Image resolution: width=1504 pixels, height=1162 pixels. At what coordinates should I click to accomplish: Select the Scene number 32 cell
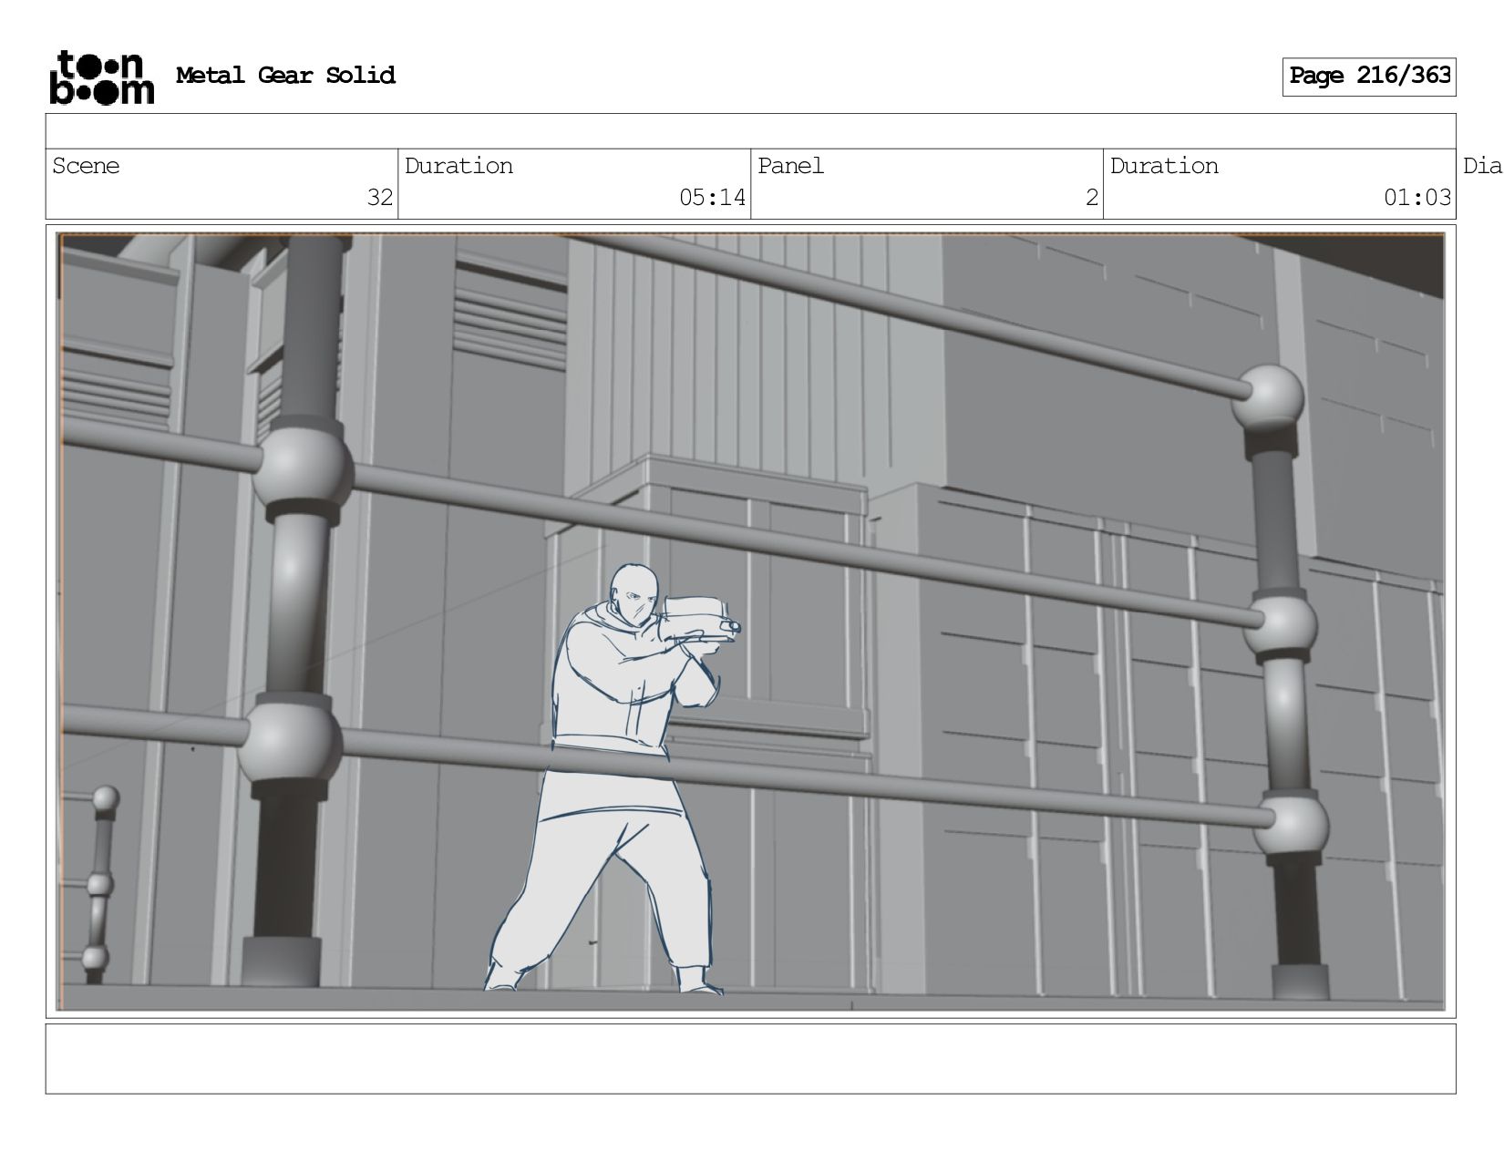tap(222, 184)
